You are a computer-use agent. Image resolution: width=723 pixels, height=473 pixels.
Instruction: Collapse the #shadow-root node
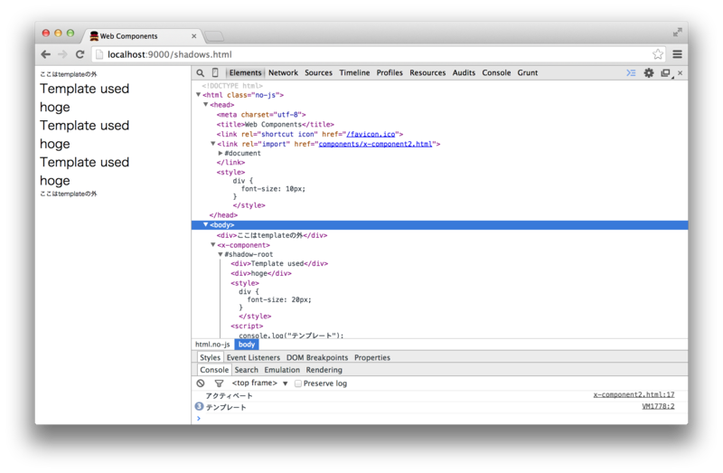pos(221,254)
